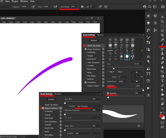Select the Clone Stamp tool
The image size is (166, 138).
(x=162, y=53)
